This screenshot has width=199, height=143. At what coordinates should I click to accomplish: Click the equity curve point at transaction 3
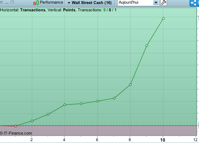48,114
